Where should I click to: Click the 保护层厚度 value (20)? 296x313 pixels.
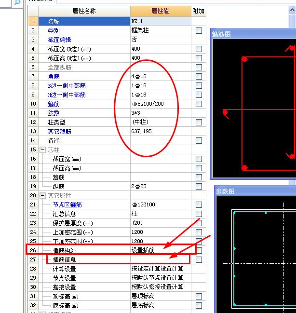click(161, 223)
